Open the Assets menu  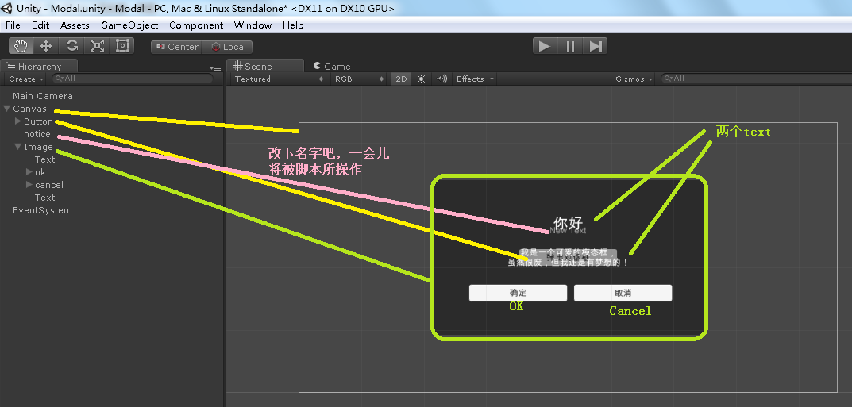[x=75, y=25]
